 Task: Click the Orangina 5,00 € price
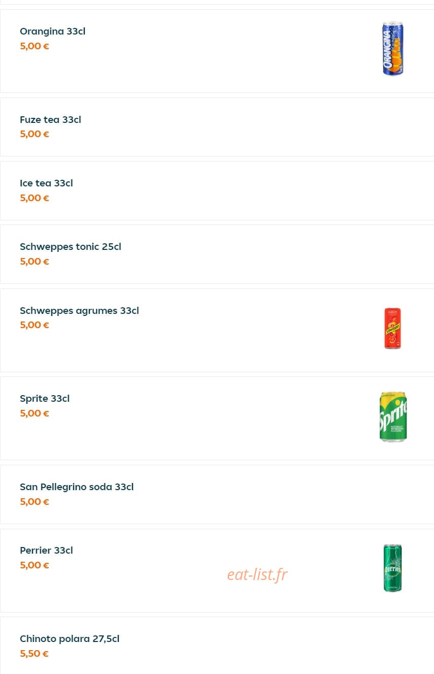(35, 46)
